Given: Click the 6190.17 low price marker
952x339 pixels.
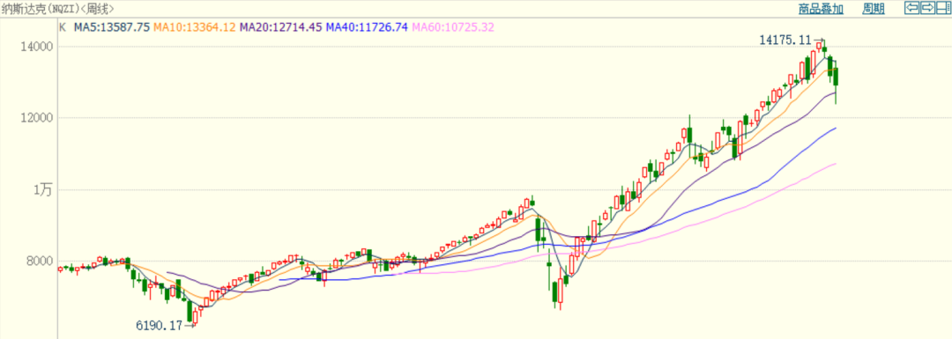Looking at the screenshot, I should tap(159, 326).
